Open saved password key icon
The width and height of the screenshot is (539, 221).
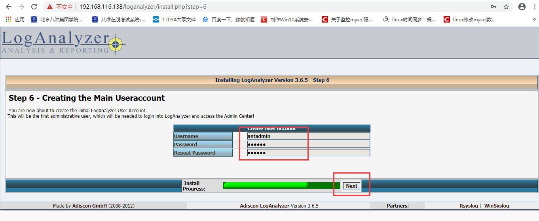(493, 7)
